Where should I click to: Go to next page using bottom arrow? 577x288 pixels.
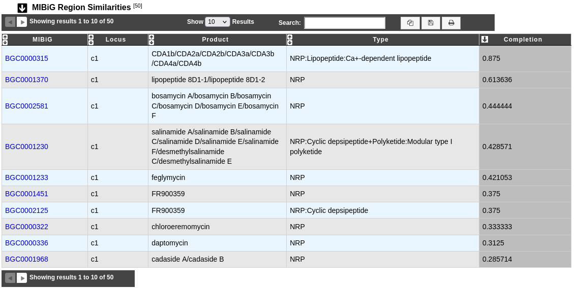(x=22, y=278)
